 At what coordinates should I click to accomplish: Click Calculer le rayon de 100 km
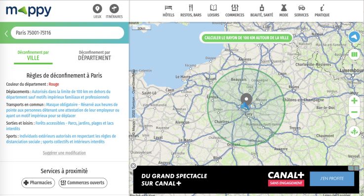coord(246,38)
